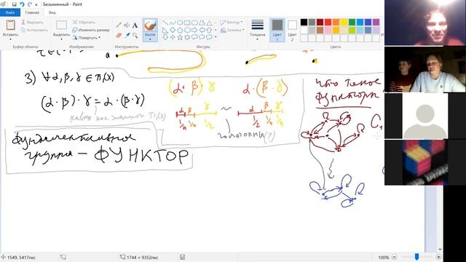Select the Eraser tool
Screen dimensions: 466x262
click(119, 36)
